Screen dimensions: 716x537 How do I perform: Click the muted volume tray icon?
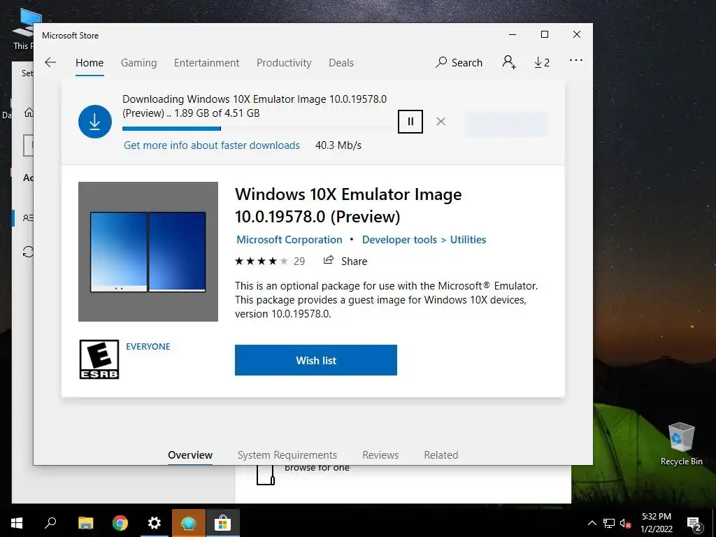[x=625, y=523]
